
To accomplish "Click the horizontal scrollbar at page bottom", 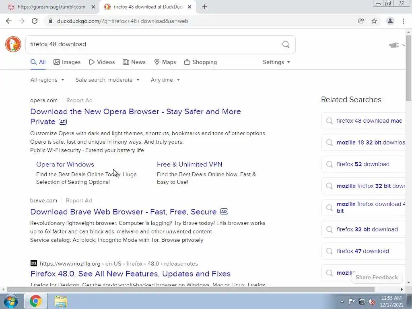I will coord(190,290).
